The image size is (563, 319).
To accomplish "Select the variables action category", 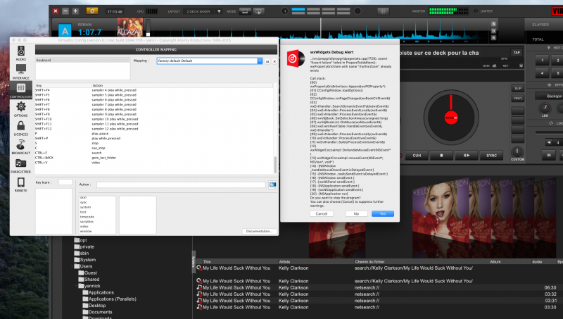I will 87,222.
